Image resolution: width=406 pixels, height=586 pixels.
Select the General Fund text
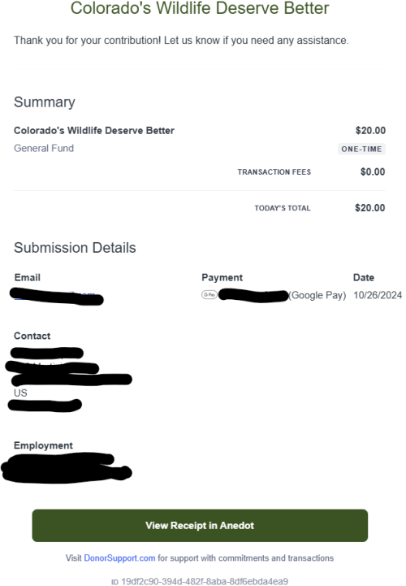point(44,149)
